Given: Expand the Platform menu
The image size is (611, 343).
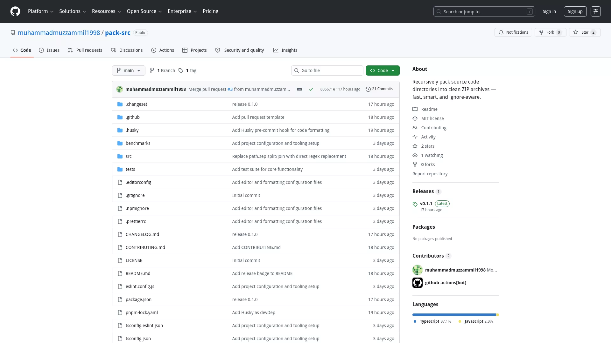Looking at the screenshot, I should click(41, 11).
